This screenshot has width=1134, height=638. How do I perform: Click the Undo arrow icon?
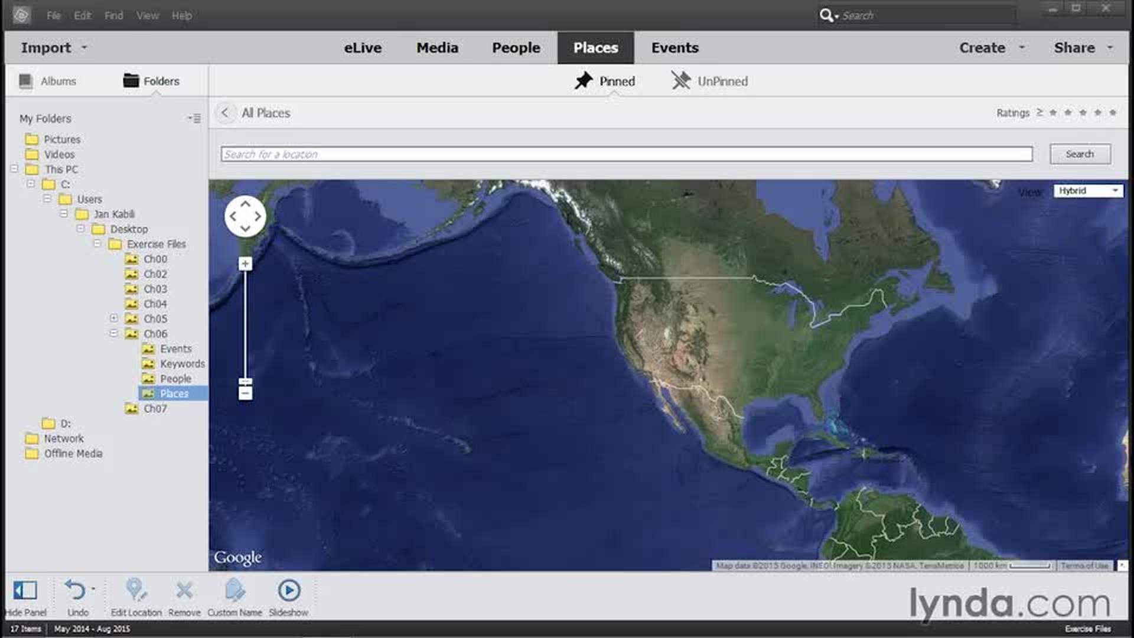coord(76,590)
